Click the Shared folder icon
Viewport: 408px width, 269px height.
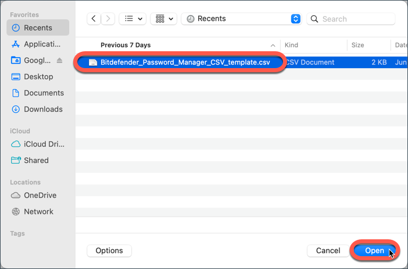16,160
